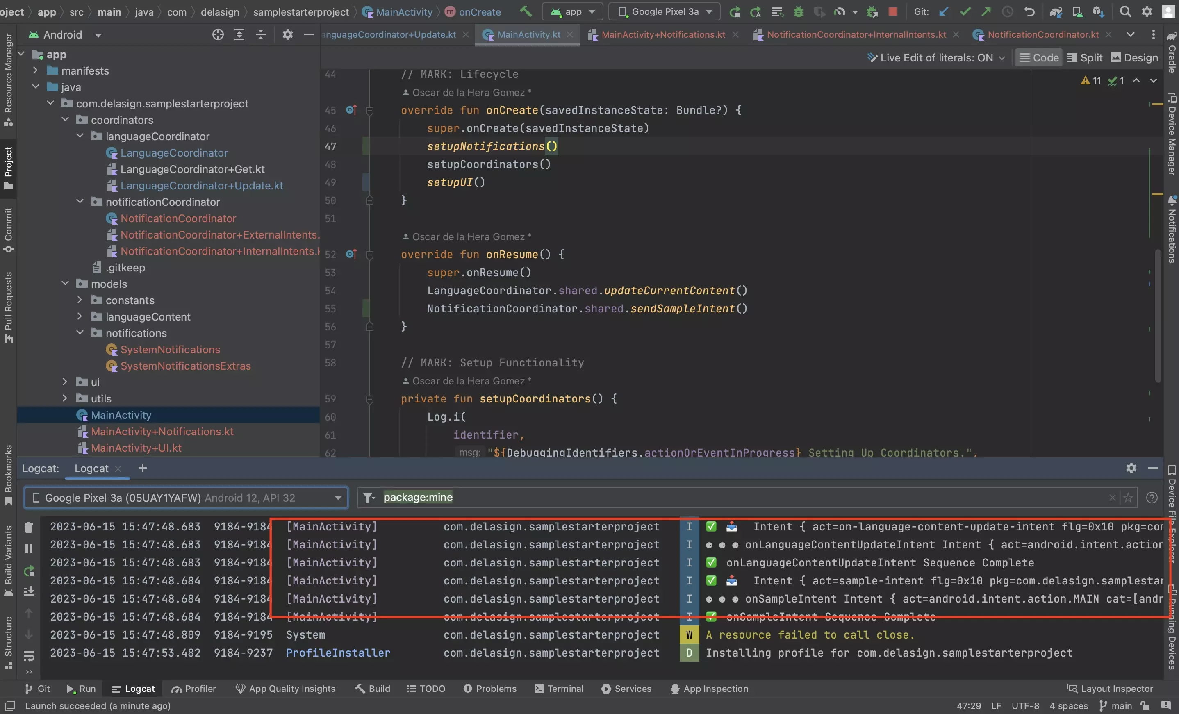Toggle the Logcat filter package:mine
This screenshot has height=714, width=1179.
418,498
